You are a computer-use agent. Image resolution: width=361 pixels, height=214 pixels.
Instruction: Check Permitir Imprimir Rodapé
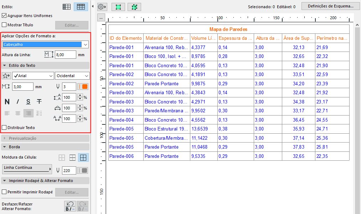click(4, 192)
